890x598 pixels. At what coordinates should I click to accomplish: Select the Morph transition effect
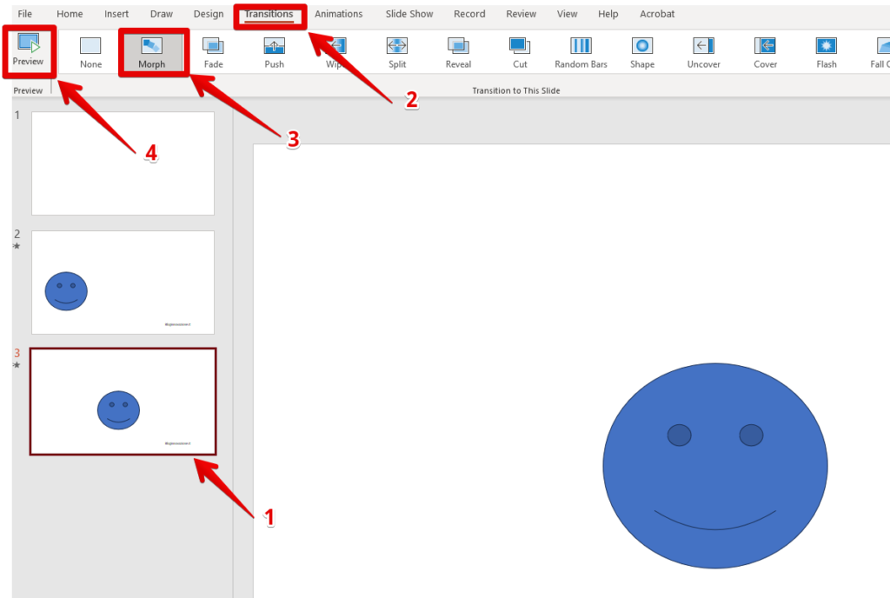[x=151, y=50]
